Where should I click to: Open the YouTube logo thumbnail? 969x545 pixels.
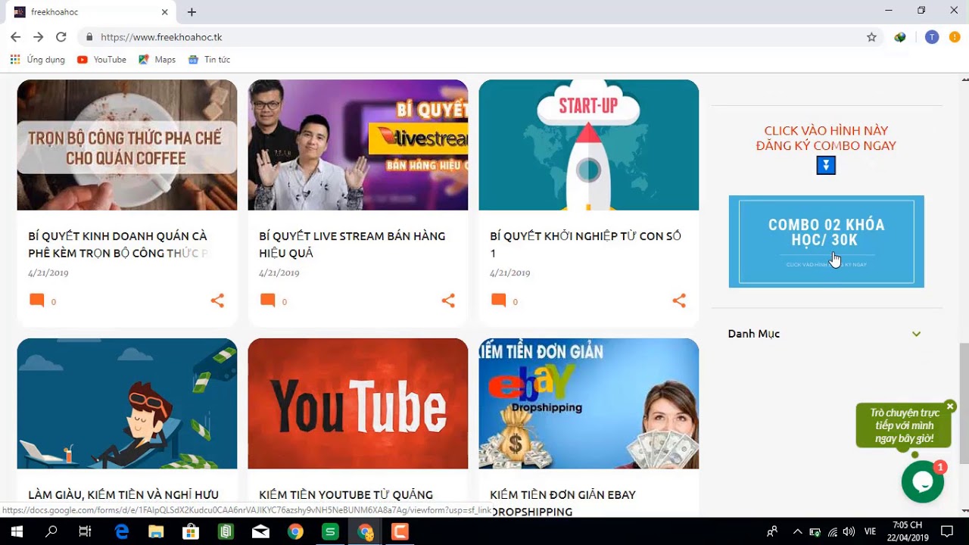(358, 403)
